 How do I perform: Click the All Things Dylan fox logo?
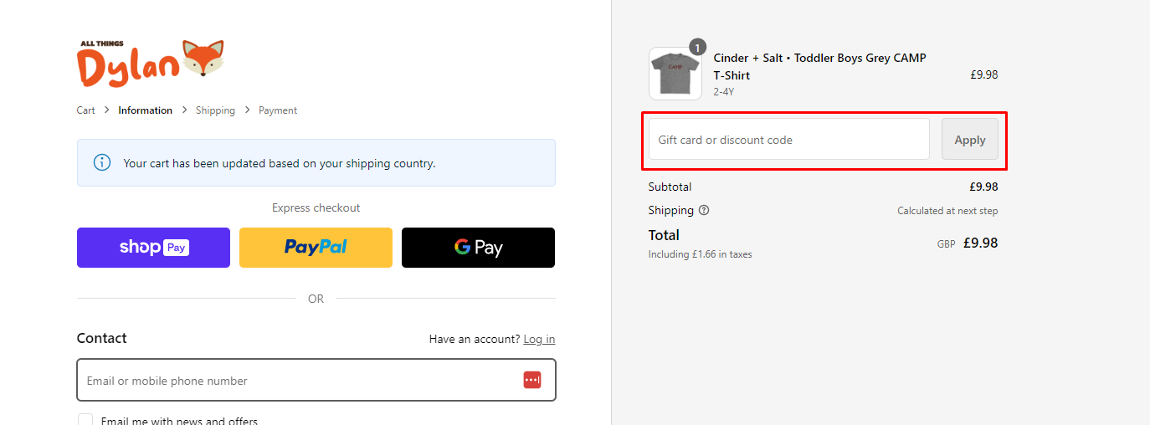(151, 63)
